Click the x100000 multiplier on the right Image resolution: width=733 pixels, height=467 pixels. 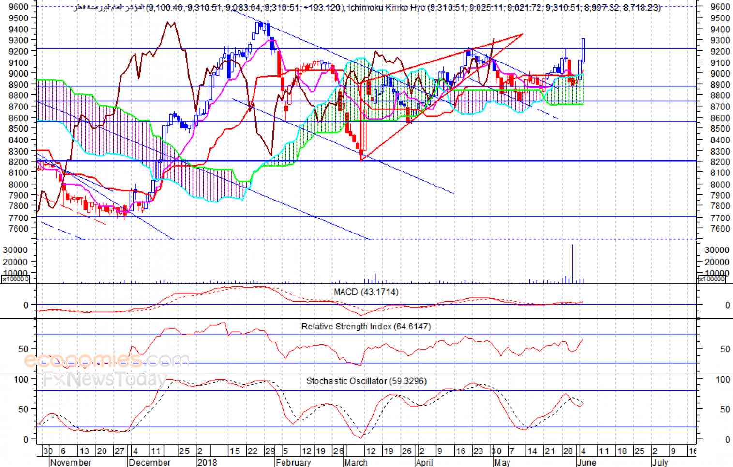tap(711, 279)
